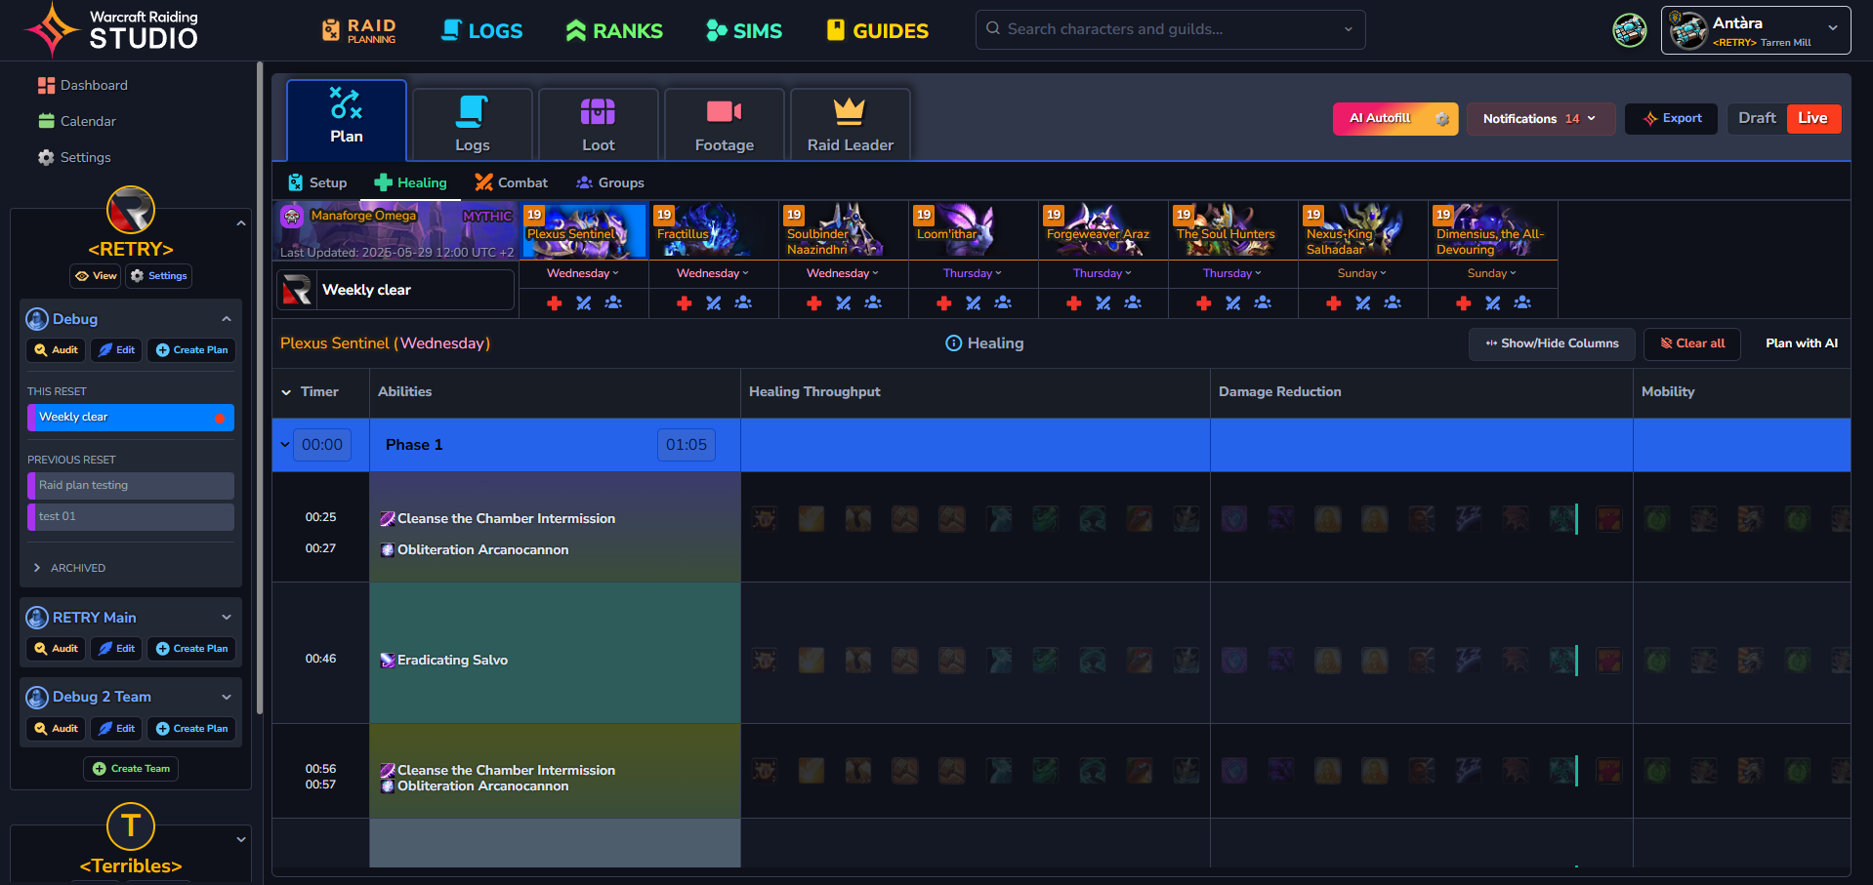
Task: Click the Phase 1 start time 00:00 field
Action: coord(322,445)
